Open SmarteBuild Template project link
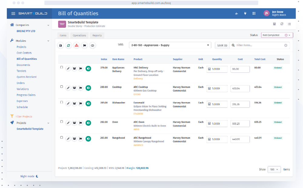This screenshot has height=188, width=303. pyautogui.click(x=30, y=129)
